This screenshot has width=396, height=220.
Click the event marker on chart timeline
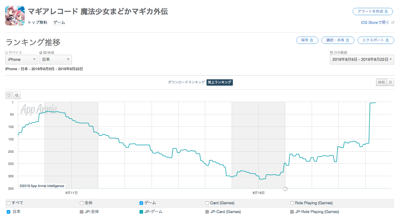[285, 189]
